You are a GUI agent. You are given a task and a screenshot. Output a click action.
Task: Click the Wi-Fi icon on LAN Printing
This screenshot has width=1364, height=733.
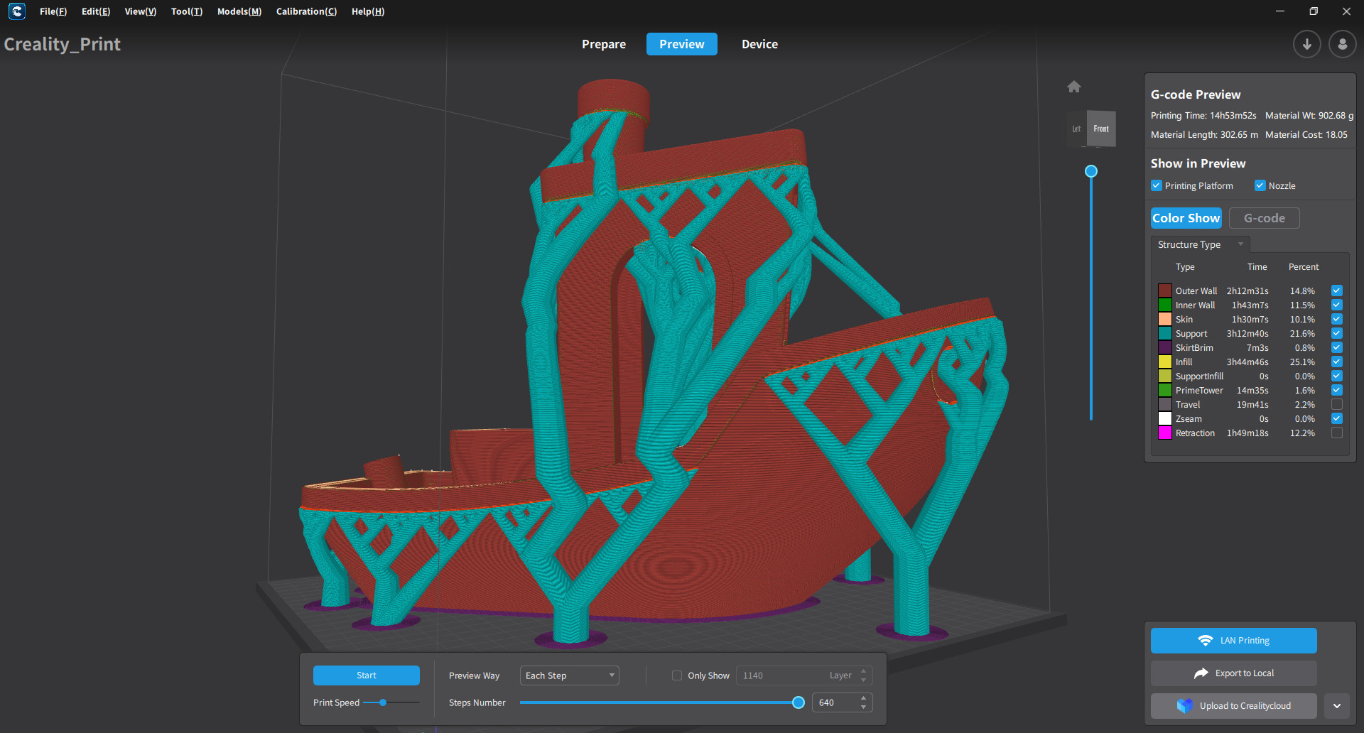[x=1205, y=641]
